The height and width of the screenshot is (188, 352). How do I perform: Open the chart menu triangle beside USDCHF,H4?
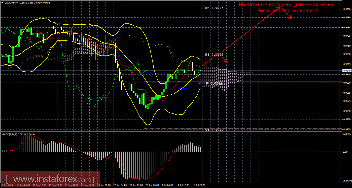coord(2,2)
